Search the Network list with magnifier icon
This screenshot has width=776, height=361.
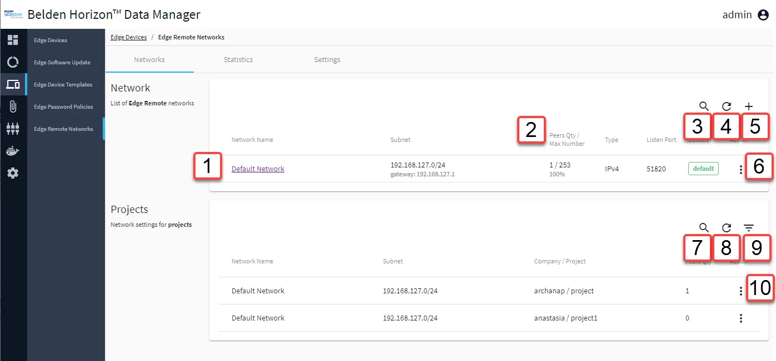[704, 106]
